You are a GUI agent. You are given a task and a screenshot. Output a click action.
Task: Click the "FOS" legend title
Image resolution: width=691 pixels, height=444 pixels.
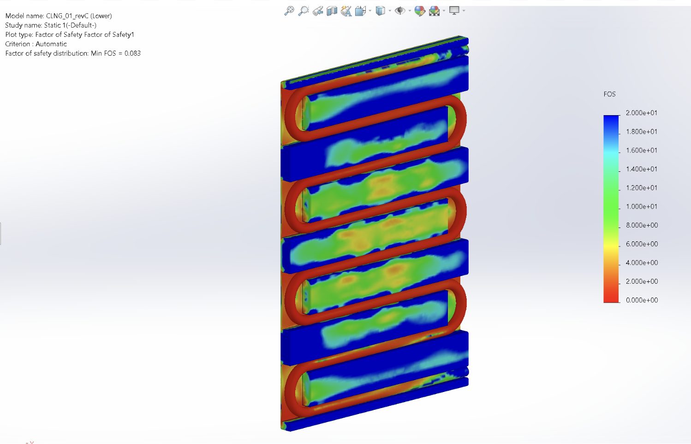[609, 94]
